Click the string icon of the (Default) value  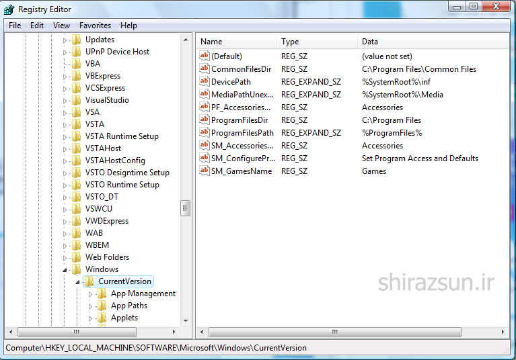click(x=205, y=56)
